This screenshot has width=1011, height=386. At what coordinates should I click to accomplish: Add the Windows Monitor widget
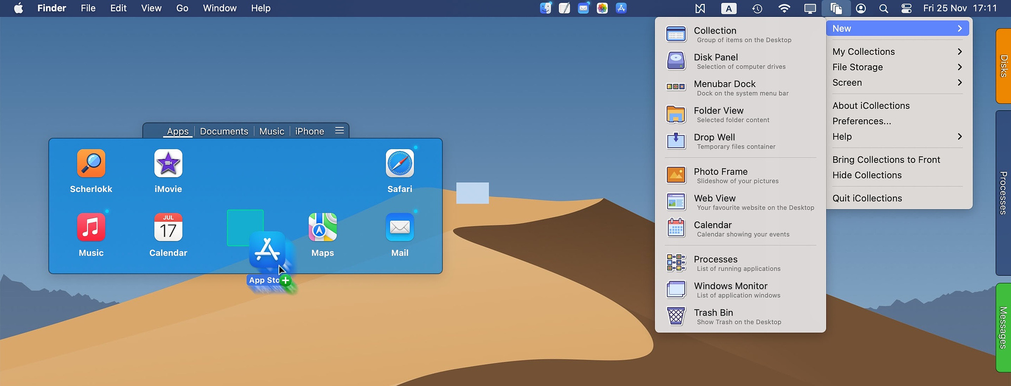(740, 290)
